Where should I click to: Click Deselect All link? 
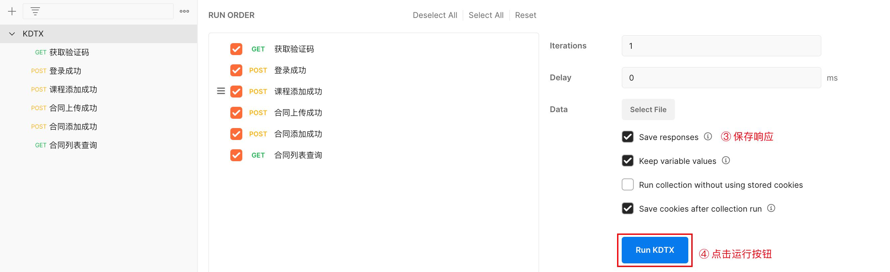(435, 15)
